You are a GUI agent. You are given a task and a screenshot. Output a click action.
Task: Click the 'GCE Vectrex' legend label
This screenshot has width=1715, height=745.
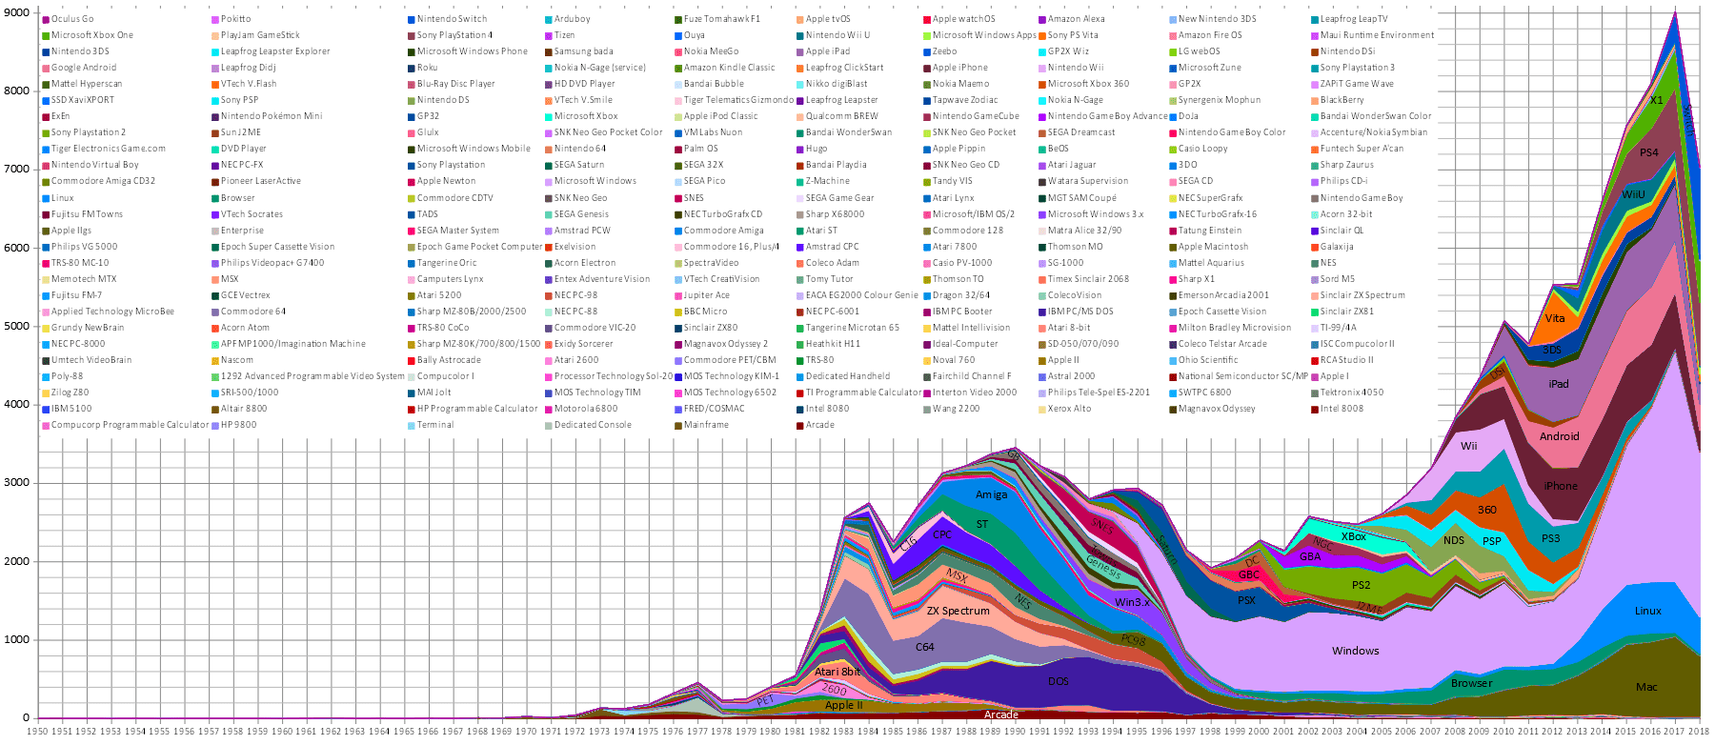(246, 295)
